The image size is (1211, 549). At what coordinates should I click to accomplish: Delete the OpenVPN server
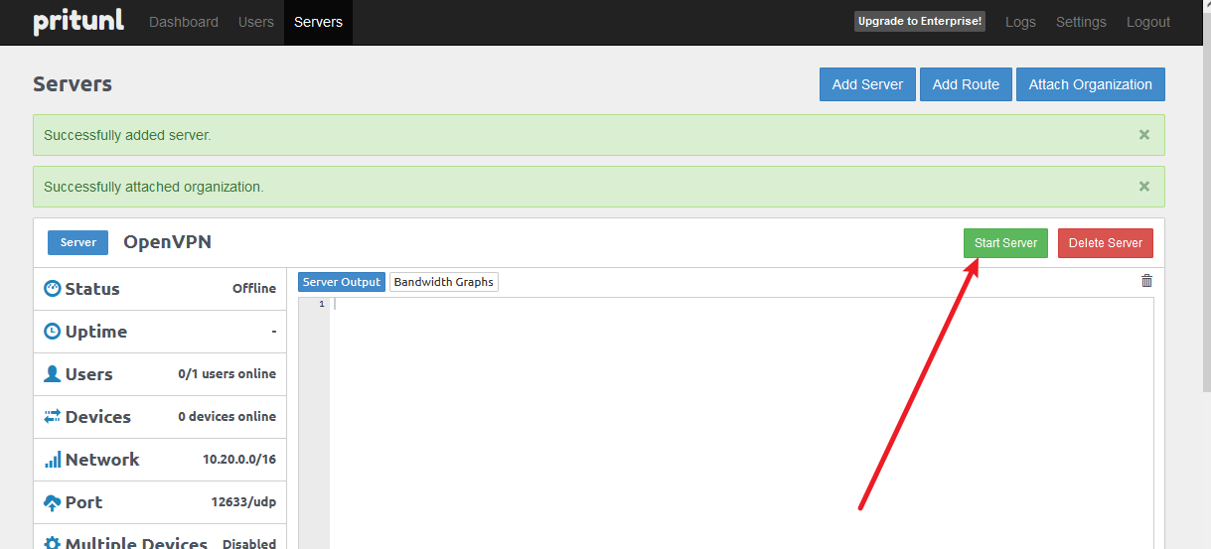point(1106,243)
